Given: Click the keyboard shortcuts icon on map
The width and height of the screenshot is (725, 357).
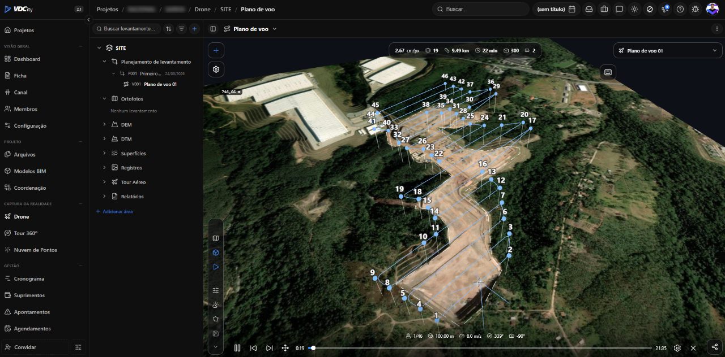Looking at the screenshot, I should tap(608, 72).
